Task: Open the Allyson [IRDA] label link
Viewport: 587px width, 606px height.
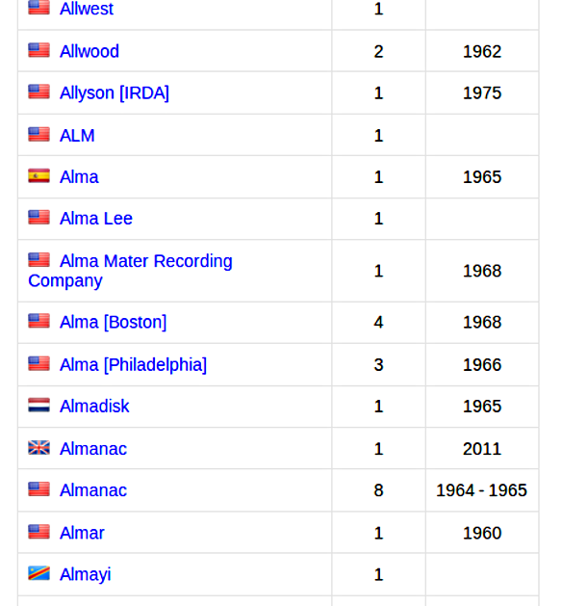Action: 114,93
